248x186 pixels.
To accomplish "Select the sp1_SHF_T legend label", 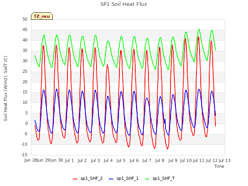I will pos(164,179).
